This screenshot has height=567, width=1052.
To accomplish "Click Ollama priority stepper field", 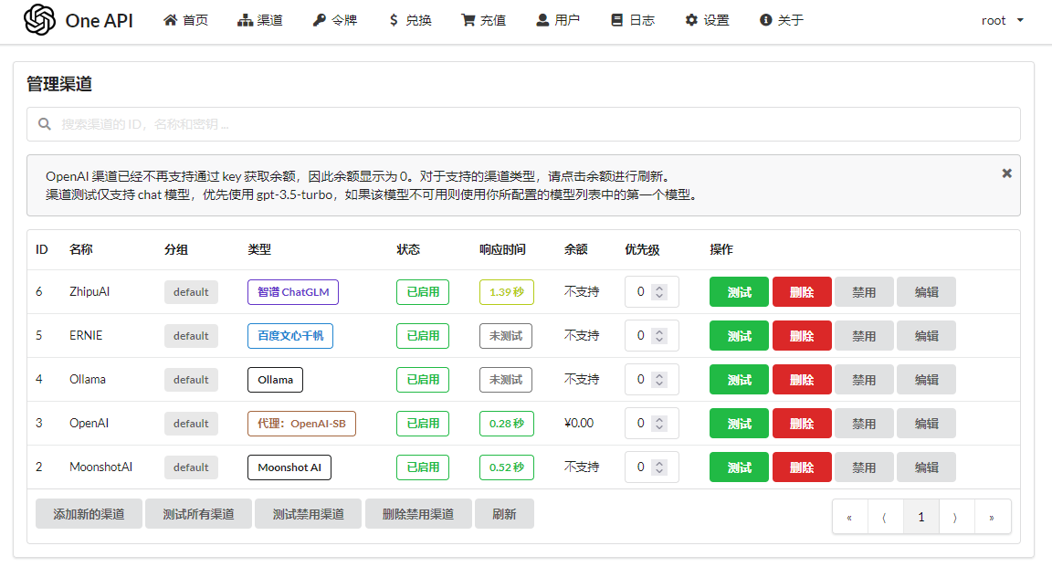I will (x=651, y=380).
